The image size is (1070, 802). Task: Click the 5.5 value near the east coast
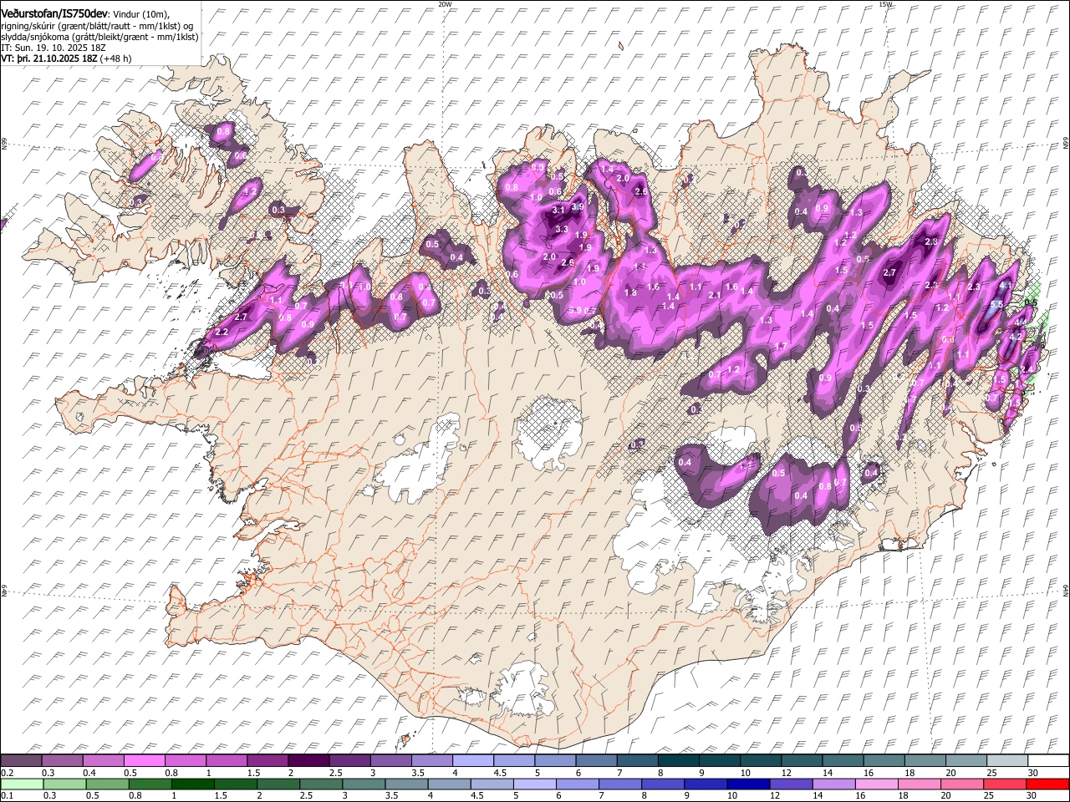pos(996,305)
